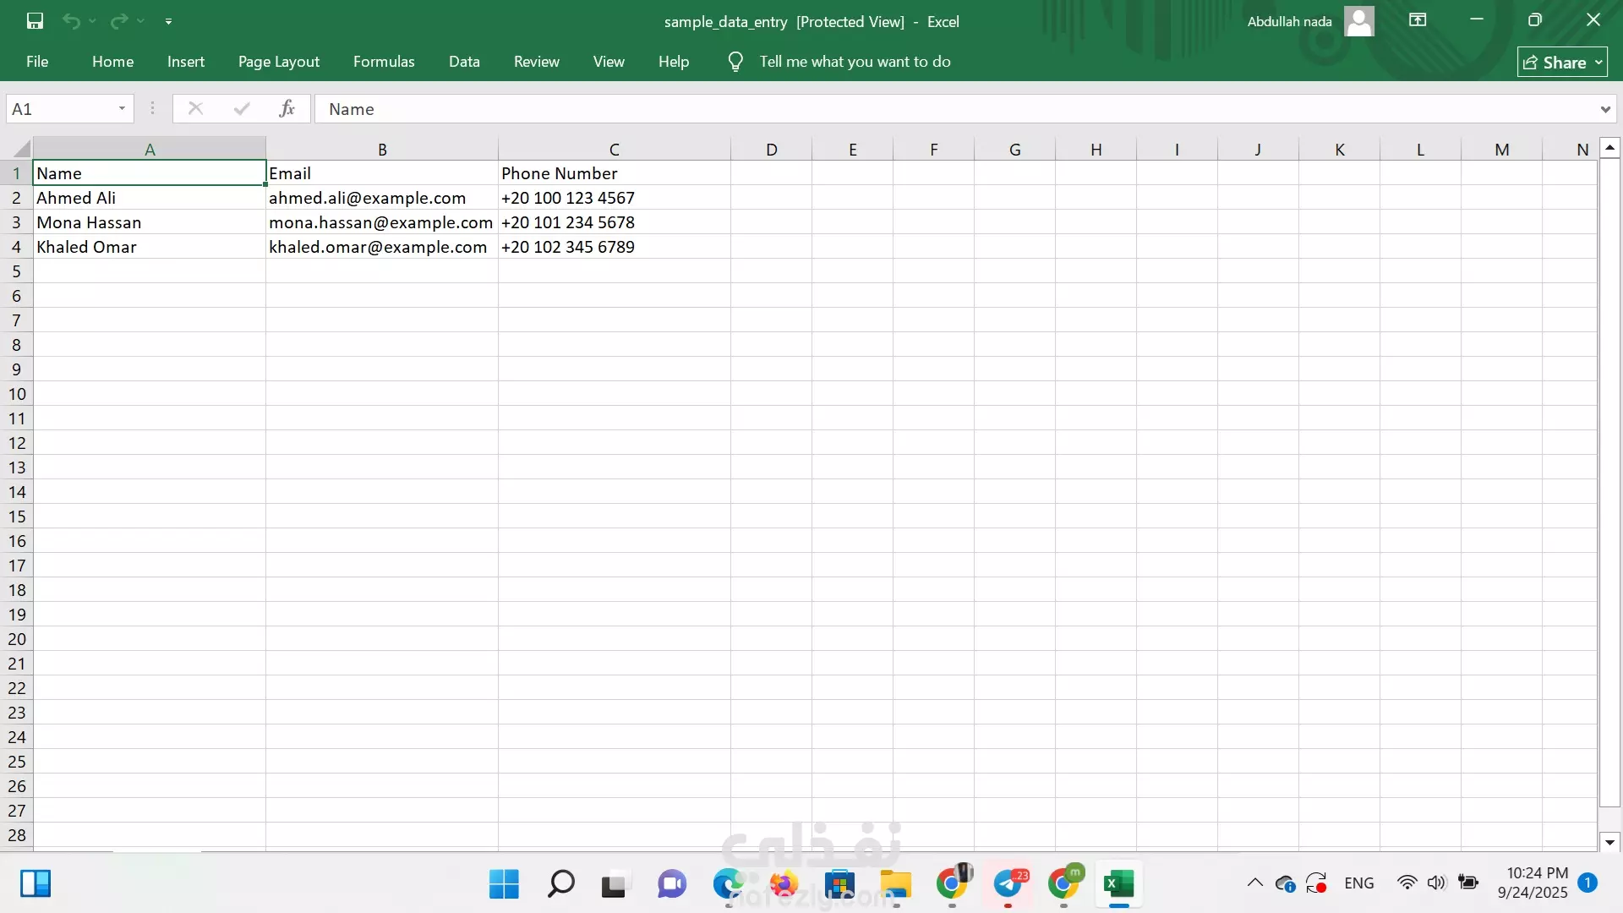Expand the Name Box dropdown arrow
Image resolution: width=1623 pixels, height=913 pixels.
[122, 108]
